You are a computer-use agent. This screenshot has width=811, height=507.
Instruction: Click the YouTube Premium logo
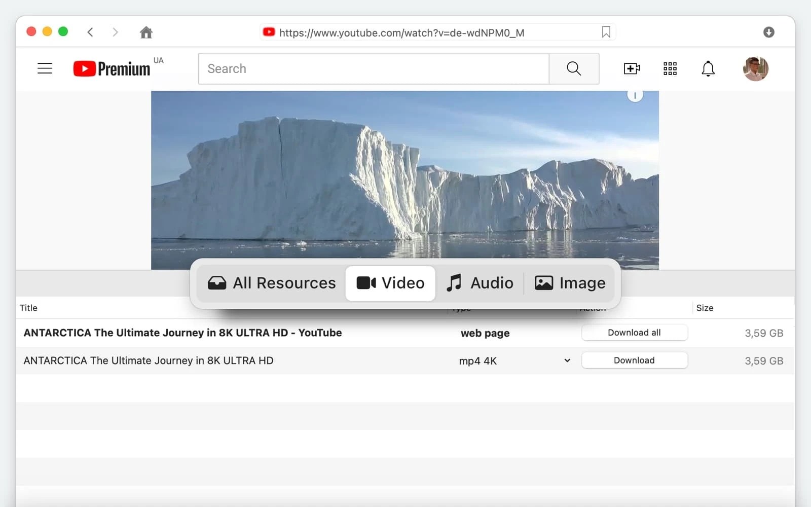pyautogui.click(x=112, y=68)
